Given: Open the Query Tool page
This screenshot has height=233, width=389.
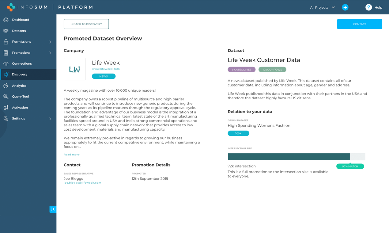Looking at the screenshot, I should click(x=28, y=97).
